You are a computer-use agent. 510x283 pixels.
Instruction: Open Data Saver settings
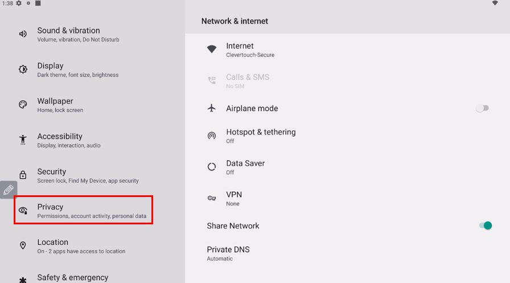(245, 167)
